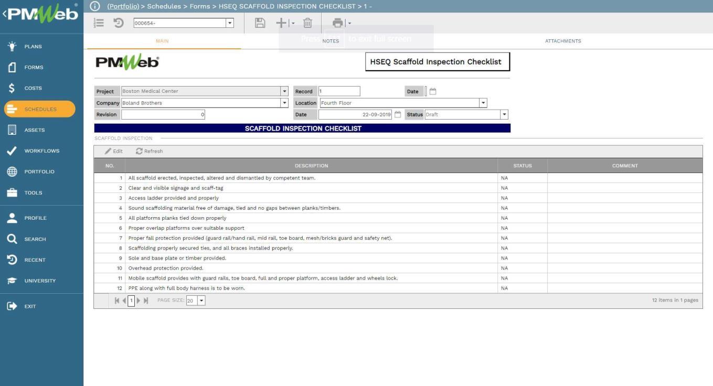Select row 'Sole and base plate or timber provided.'
The width and height of the screenshot is (713, 386).
click(x=398, y=258)
